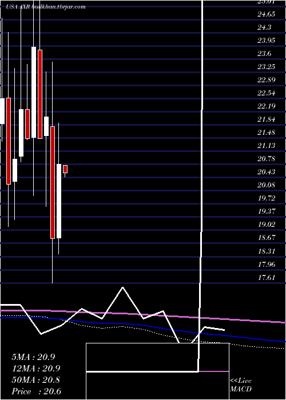The width and height of the screenshot is (286, 400).
Task: Click the 18.67 price axis label
Action: tap(267, 238)
